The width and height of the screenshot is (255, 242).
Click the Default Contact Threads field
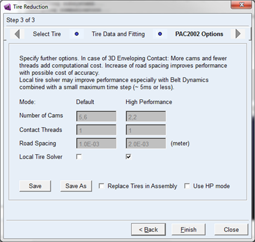96,130
